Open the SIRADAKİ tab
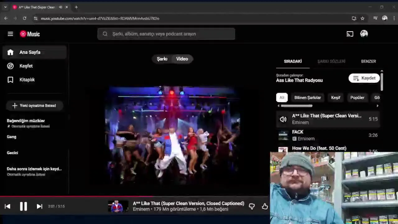The width and height of the screenshot is (398, 224). (x=293, y=61)
